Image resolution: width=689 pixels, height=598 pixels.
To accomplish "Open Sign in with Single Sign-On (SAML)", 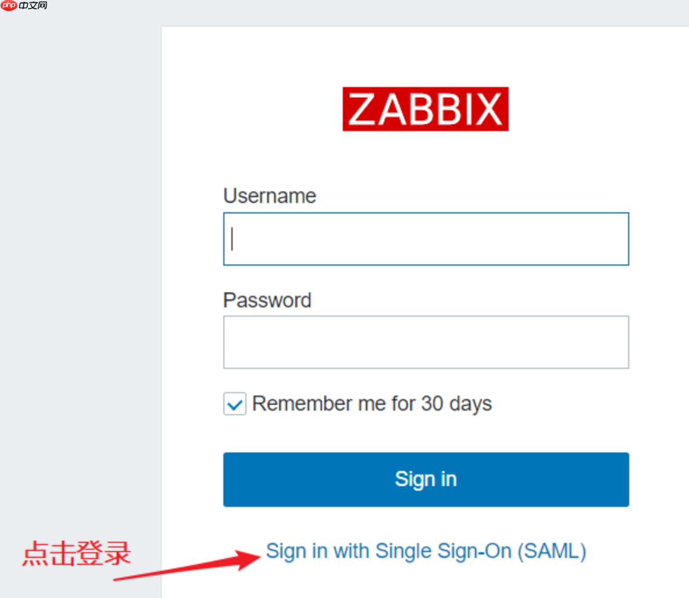I will [x=426, y=551].
